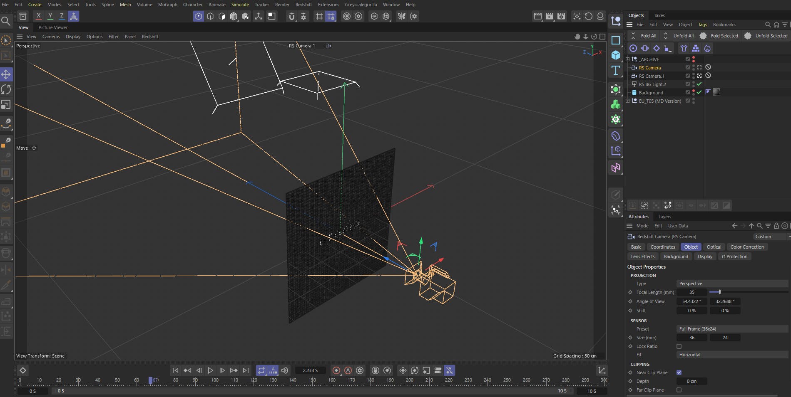Select the Rotate tool in left toolbar
791x397 pixels.
6,89
